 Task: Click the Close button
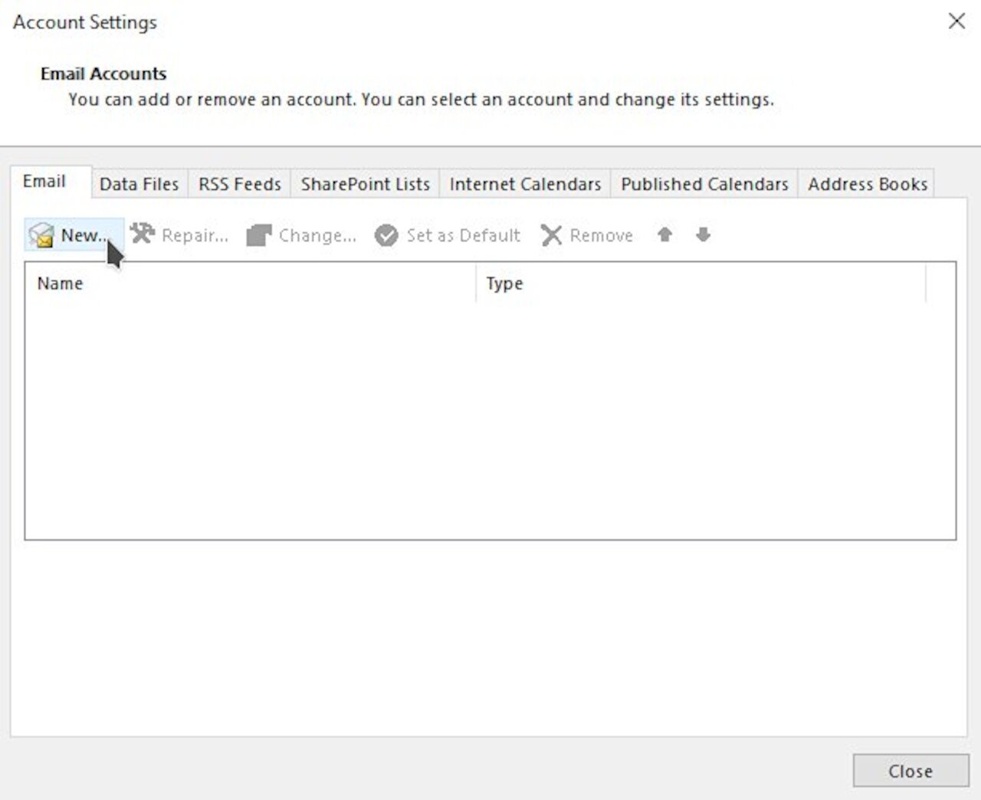click(x=910, y=772)
